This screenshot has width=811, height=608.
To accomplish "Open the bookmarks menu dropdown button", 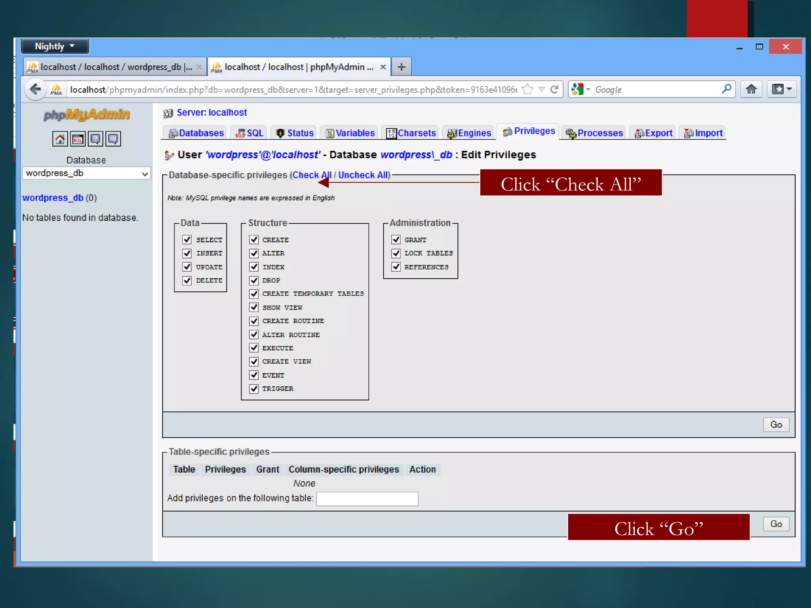I will pyautogui.click(x=781, y=89).
